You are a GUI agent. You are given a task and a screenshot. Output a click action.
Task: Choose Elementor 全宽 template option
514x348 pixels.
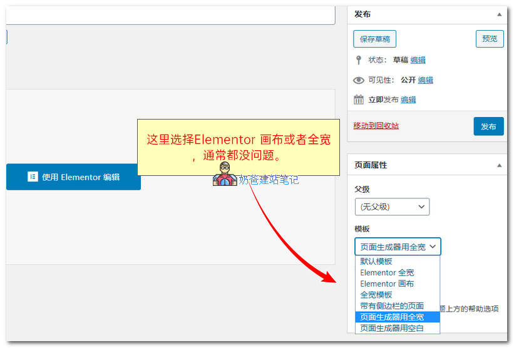tap(398, 272)
